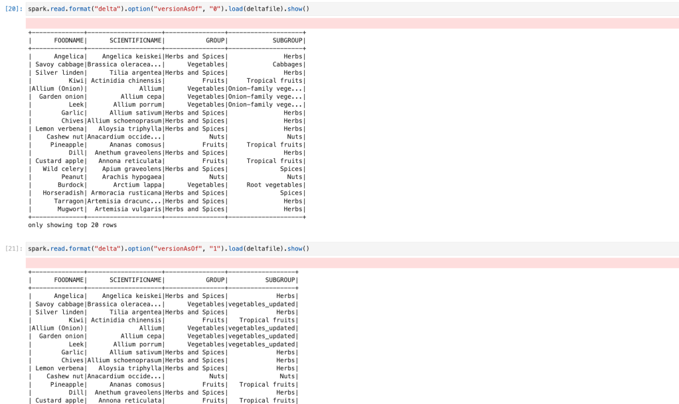Screen dimensions: 679x404
Task: Select the [21] execution prompt label
Action: point(14,249)
